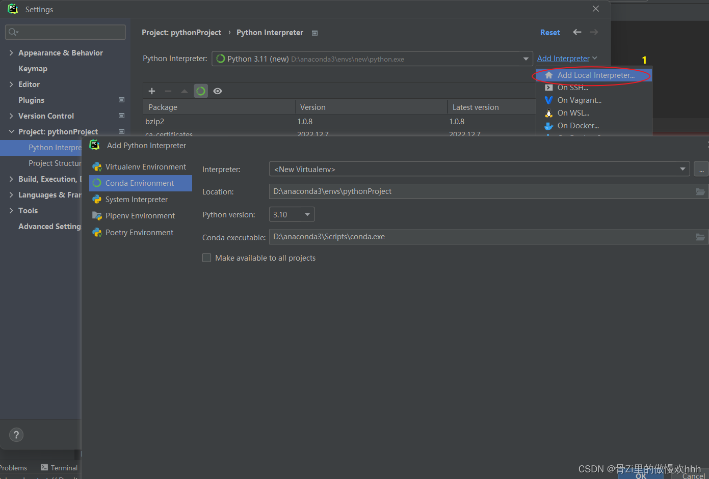
Task: Open the Python 3.11 interpreter combo box
Action: click(x=372, y=59)
